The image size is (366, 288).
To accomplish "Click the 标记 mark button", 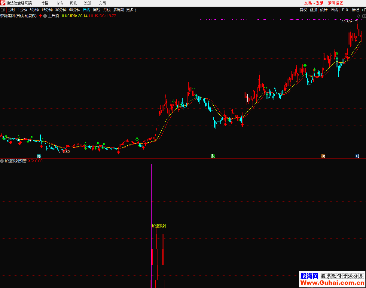I will 355,10.
